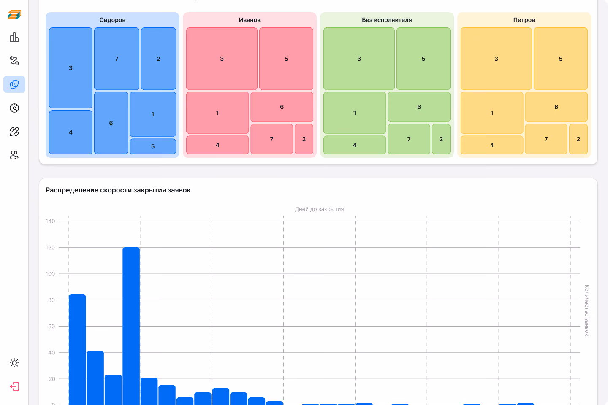Select Иванов treemap tile 4
Viewport: 608px width, 405px height.
click(x=217, y=145)
